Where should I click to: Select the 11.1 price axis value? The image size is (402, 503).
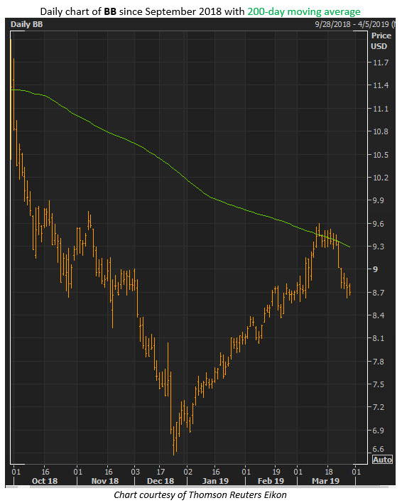click(x=381, y=109)
